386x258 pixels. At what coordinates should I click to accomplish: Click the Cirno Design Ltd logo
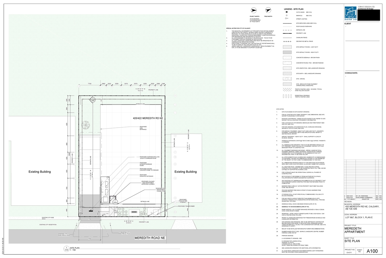pyautogui.click(x=350, y=13)
